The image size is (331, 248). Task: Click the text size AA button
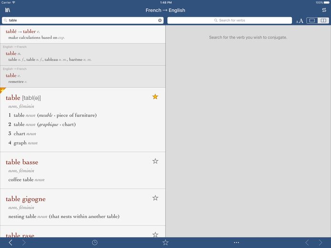(300, 21)
